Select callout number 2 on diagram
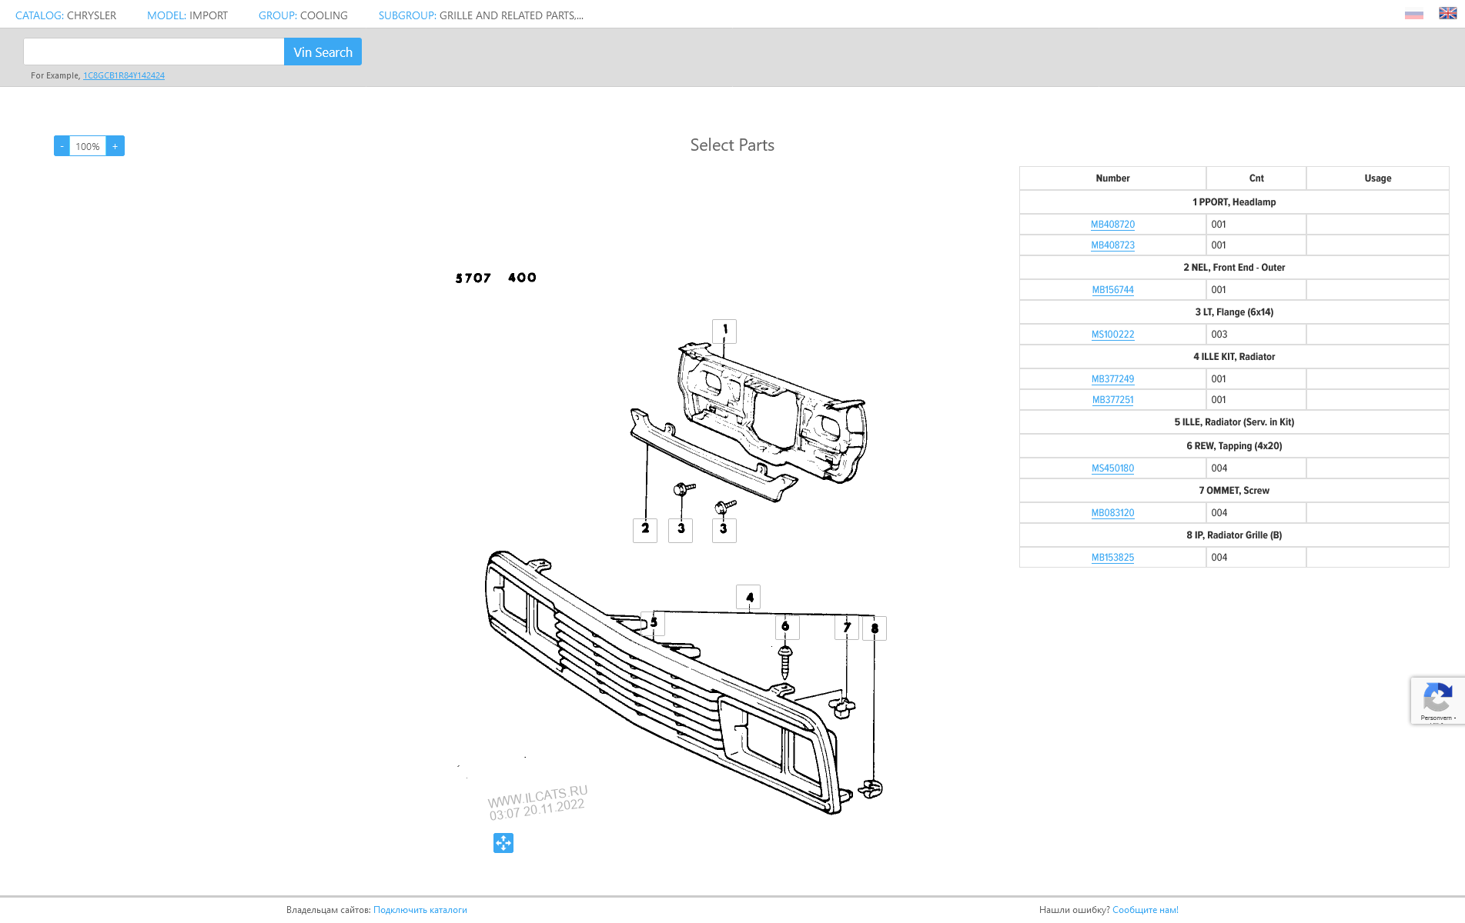 (x=645, y=529)
